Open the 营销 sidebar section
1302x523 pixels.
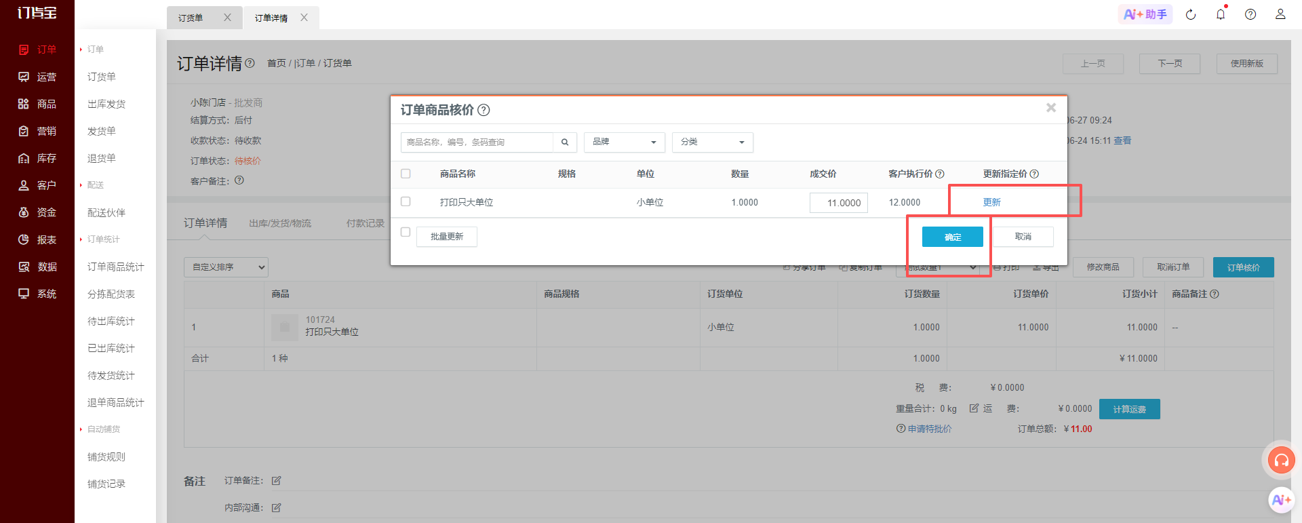click(37, 131)
